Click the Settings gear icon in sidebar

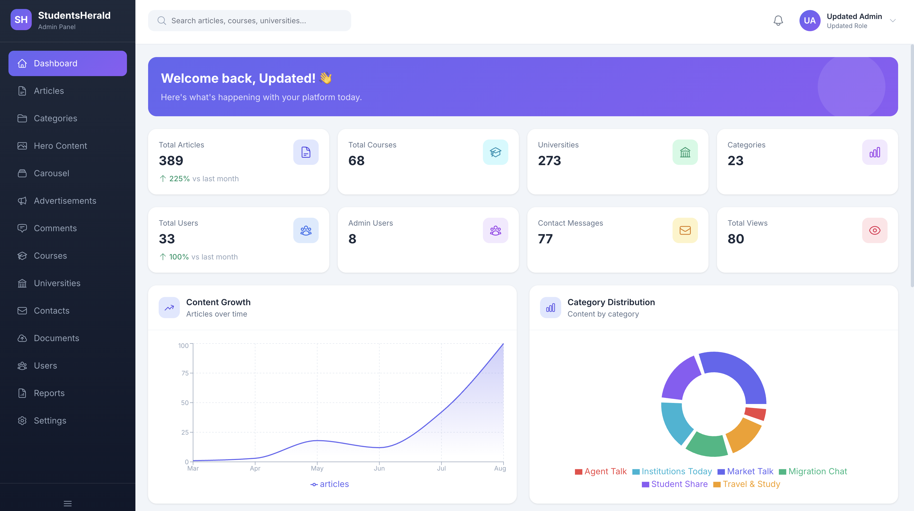tap(22, 421)
